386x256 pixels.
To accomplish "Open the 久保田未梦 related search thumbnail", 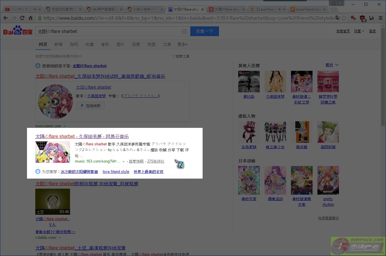I will pyautogui.click(x=275, y=82).
